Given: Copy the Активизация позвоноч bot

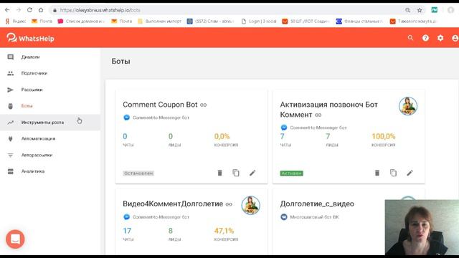Looking at the screenshot, I should (394, 173).
